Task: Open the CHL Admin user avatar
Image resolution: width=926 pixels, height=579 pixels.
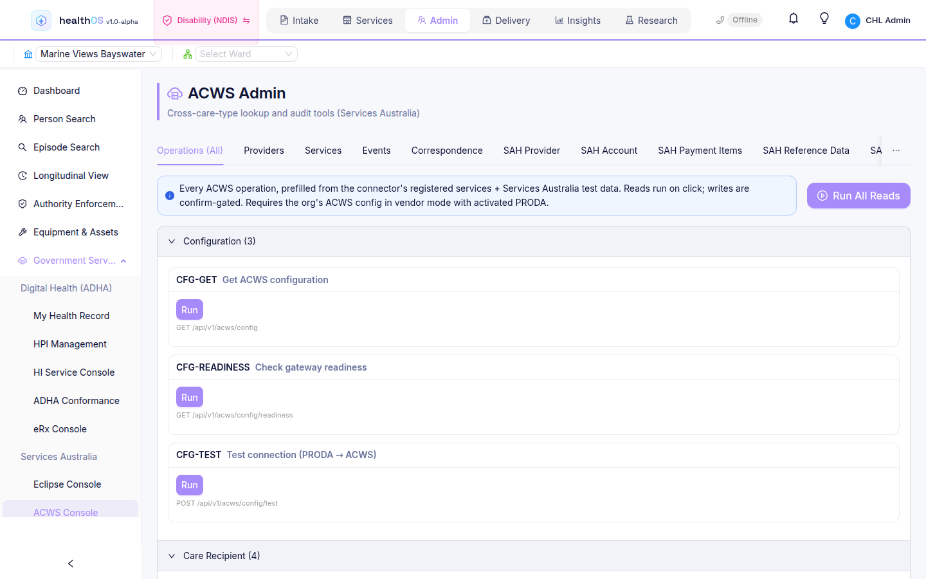Action: 853,21
